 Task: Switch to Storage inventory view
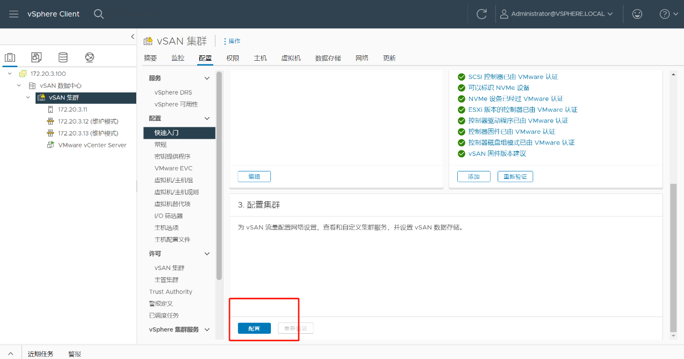point(63,58)
